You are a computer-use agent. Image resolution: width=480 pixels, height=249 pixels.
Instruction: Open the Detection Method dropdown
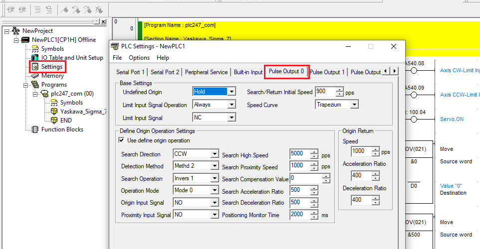tap(215, 166)
